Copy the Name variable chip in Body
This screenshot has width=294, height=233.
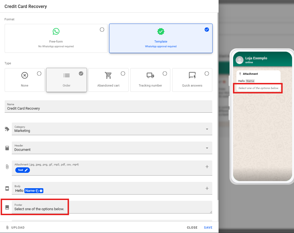pos(37,191)
